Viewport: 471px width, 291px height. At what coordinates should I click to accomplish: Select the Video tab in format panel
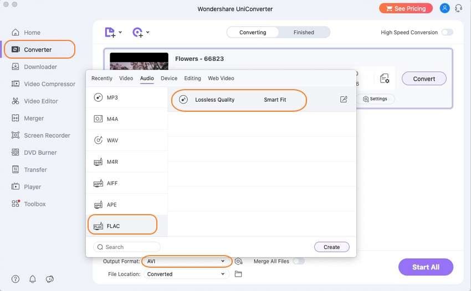point(126,79)
